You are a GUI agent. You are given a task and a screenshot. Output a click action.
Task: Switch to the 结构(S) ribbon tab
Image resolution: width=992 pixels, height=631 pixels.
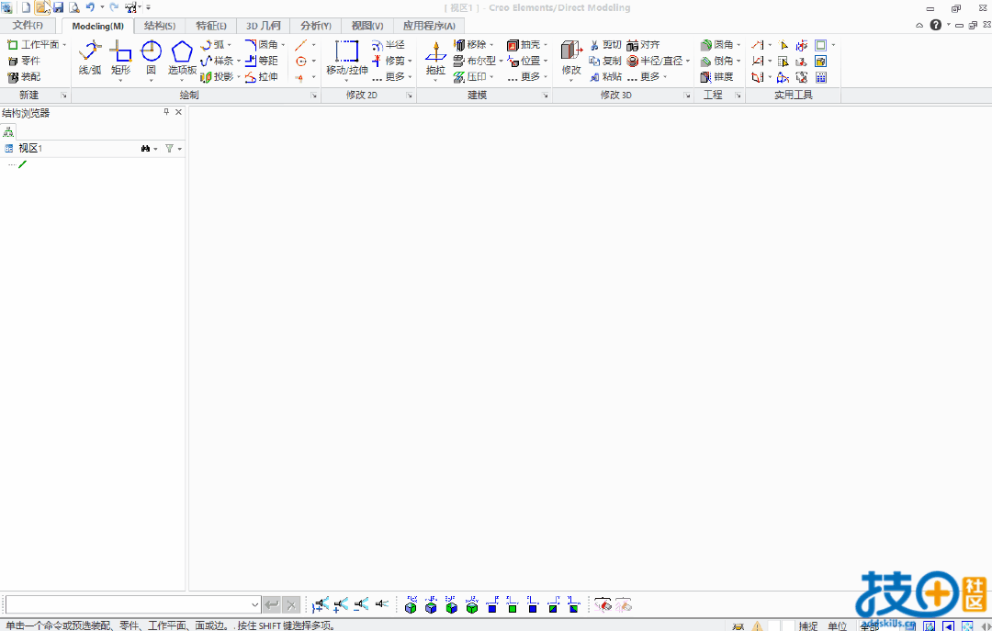pyautogui.click(x=160, y=26)
